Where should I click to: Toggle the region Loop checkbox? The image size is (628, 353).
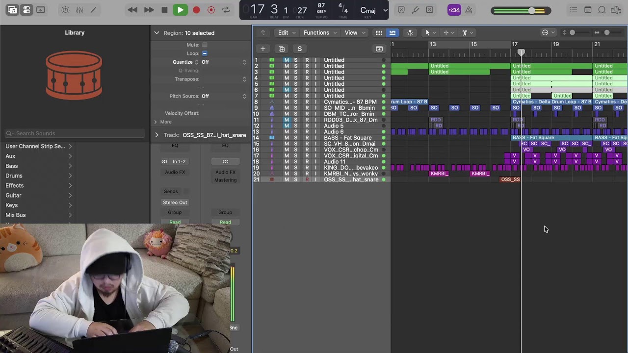click(205, 53)
